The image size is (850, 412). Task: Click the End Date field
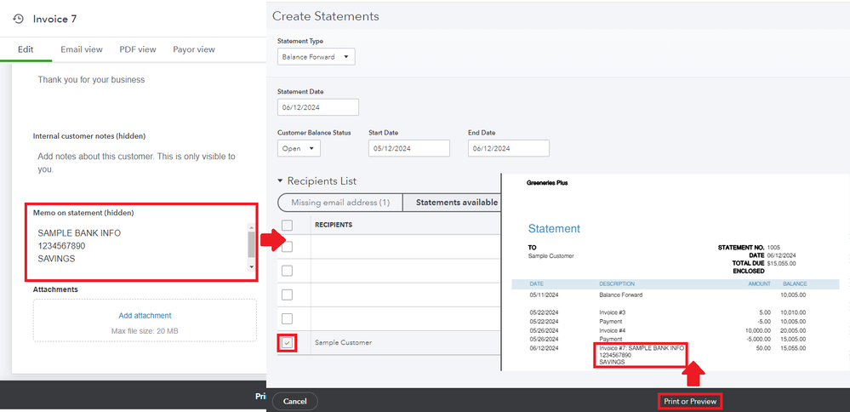509,148
